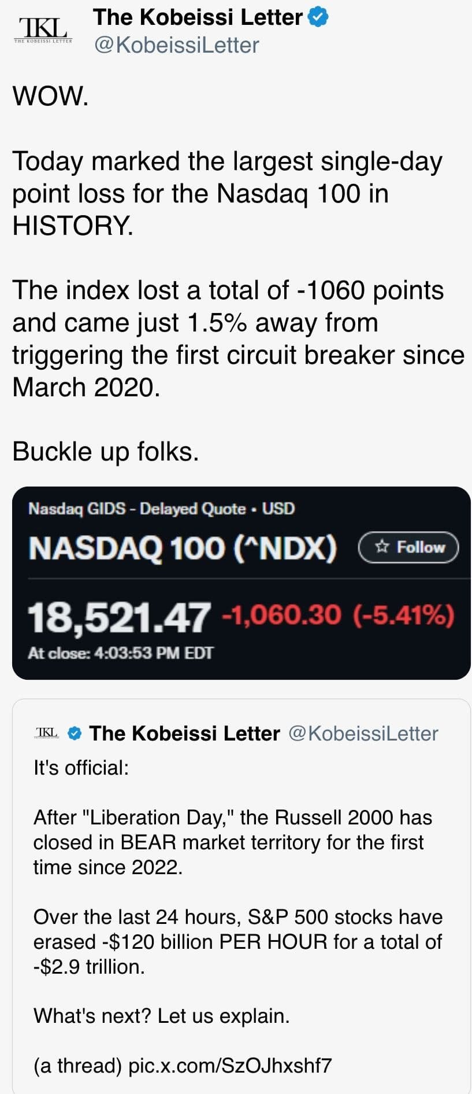Image resolution: width=472 pixels, height=1094 pixels.
Task: Toggle Follow for NASDAQ 100
Action: 408,547
